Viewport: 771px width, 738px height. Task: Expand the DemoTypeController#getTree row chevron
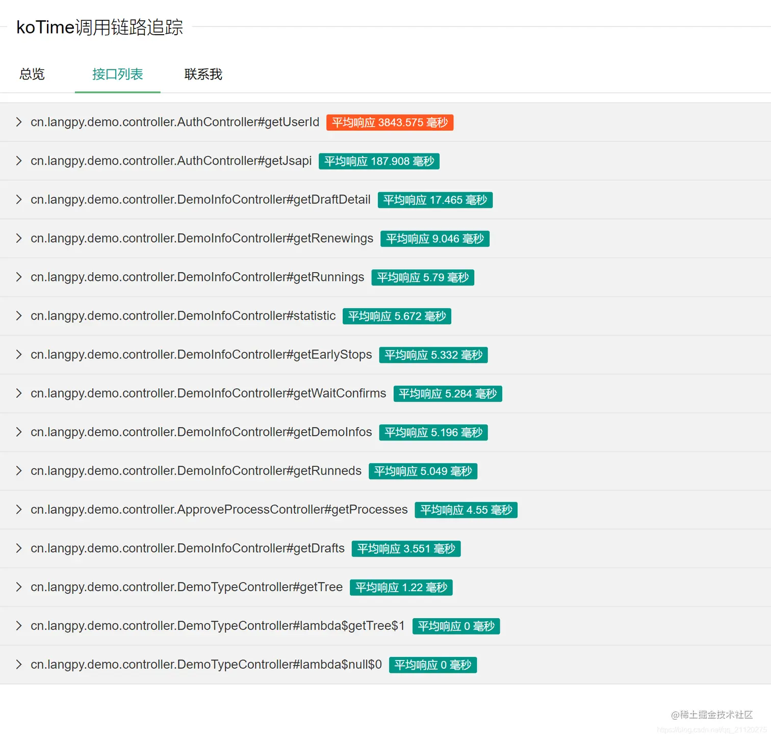tap(19, 587)
